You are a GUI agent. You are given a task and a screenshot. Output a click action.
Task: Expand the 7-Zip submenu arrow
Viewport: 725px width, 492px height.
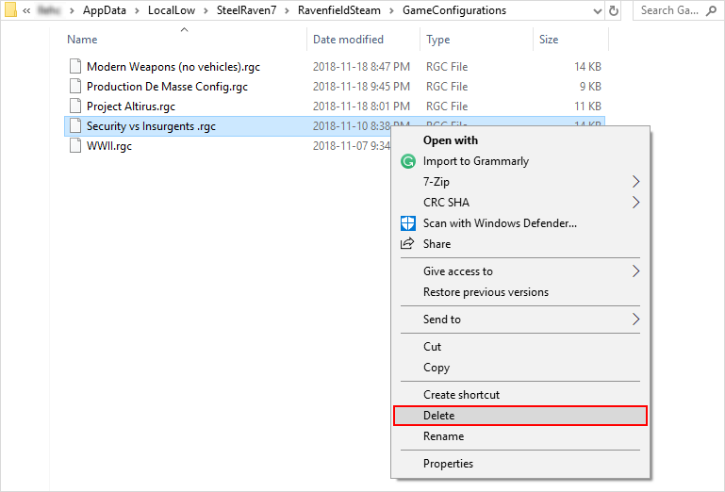(x=635, y=182)
